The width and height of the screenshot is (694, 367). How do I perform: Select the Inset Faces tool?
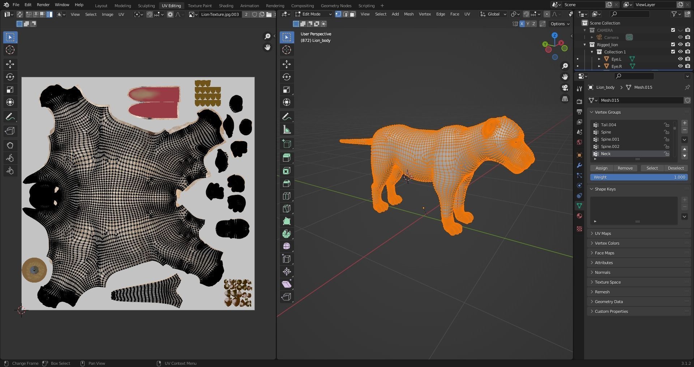[287, 171]
